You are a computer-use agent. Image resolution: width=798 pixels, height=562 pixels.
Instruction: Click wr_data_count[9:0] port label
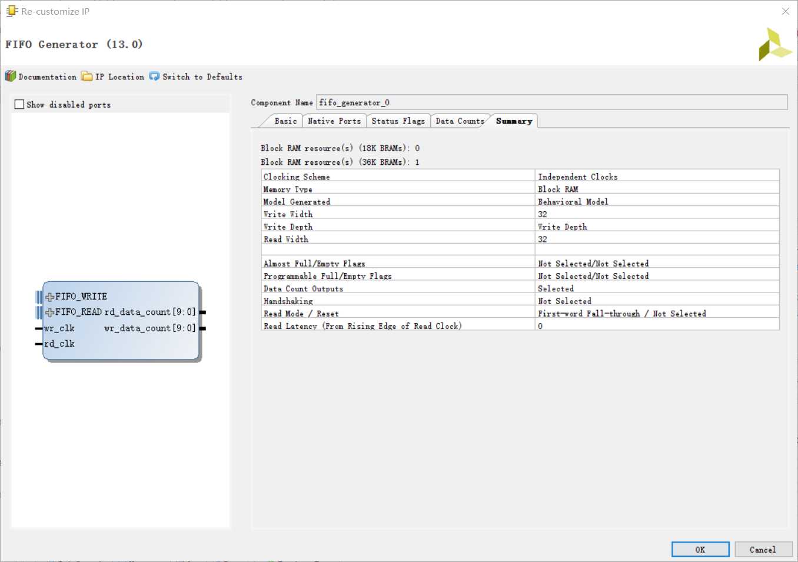pyautogui.click(x=150, y=328)
